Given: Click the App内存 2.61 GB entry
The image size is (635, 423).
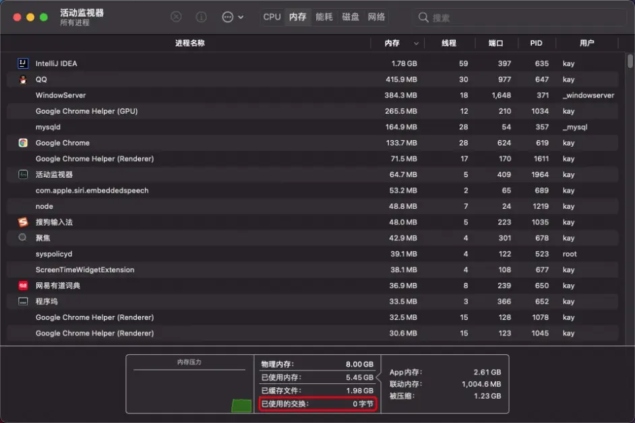Looking at the screenshot, I should click(x=445, y=372).
